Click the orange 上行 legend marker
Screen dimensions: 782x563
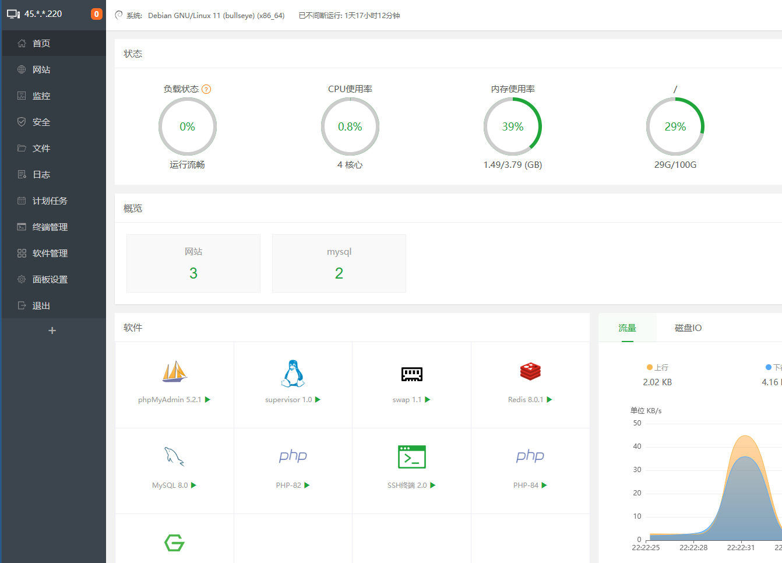coord(650,367)
